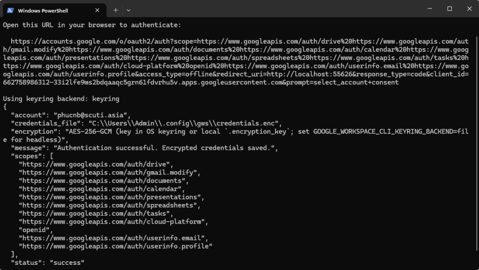
Task: Minimize the terminal window
Action: [428, 8]
